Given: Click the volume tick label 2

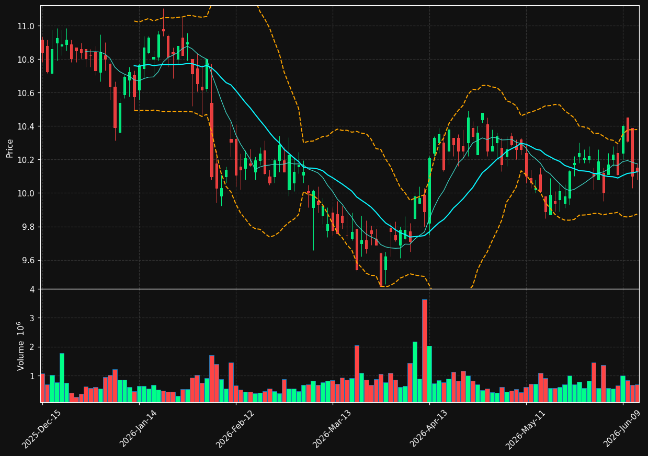Looking at the screenshot, I should [x=32, y=347].
